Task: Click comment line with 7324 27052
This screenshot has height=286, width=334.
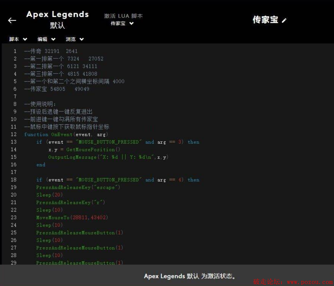Action: (x=64, y=59)
